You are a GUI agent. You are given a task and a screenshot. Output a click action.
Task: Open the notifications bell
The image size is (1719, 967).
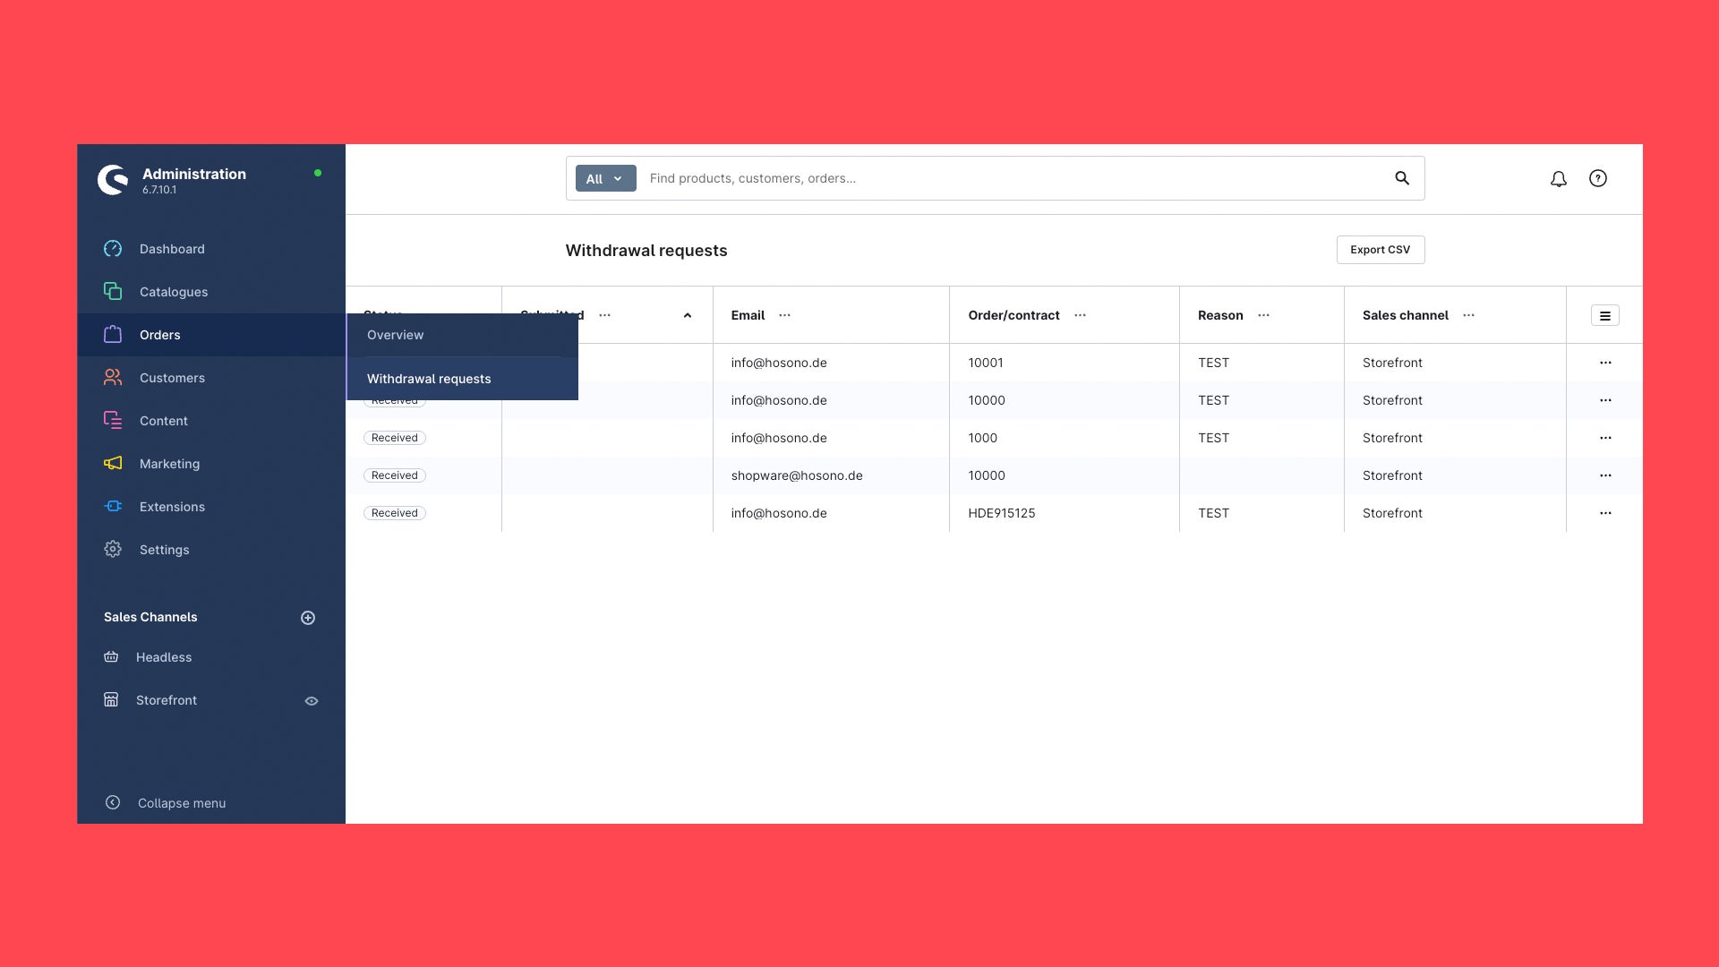tap(1559, 179)
